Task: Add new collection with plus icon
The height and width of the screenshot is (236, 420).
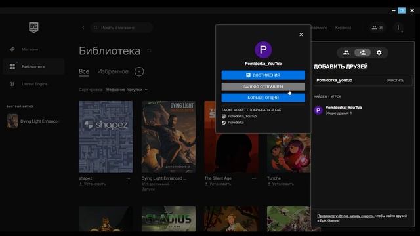Action: click(x=139, y=71)
